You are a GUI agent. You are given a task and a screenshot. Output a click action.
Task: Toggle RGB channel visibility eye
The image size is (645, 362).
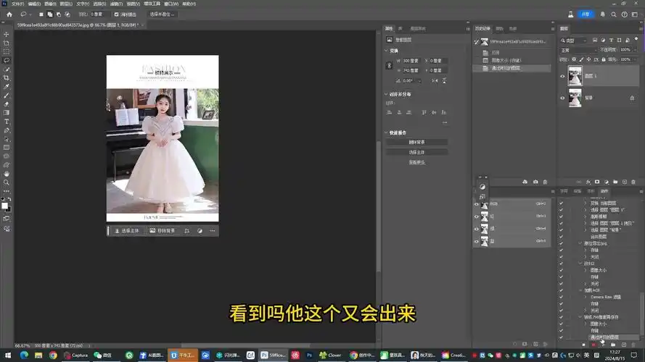(477, 205)
